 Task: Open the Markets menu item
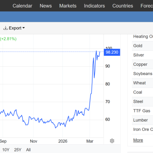click(68, 6)
